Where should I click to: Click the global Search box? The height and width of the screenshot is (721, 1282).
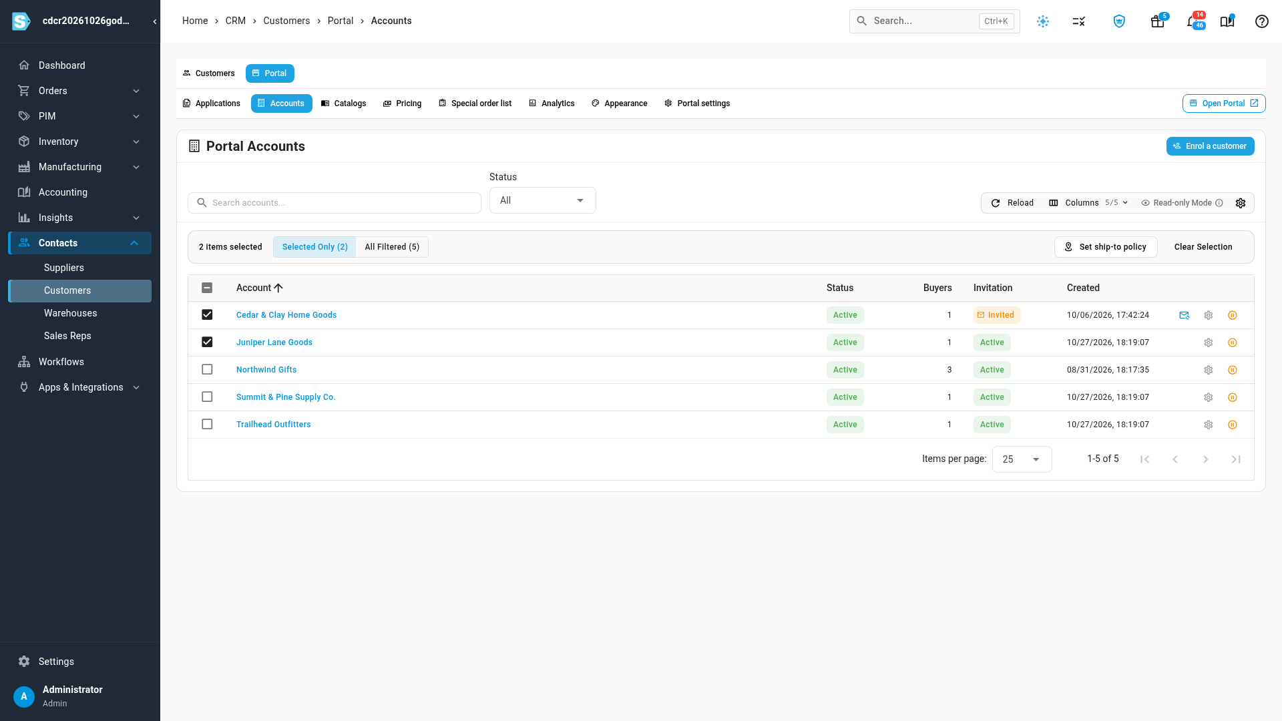pos(935,21)
